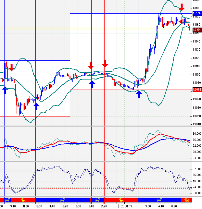Screen dimensions: 202x209
Task: Select the red sell arrow above the 21:20 candles
Action: click(x=105, y=64)
